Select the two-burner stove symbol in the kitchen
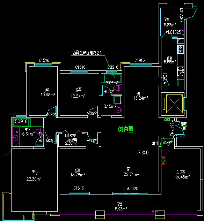The height and width of the screenshot is (221, 204). coord(180,49)
